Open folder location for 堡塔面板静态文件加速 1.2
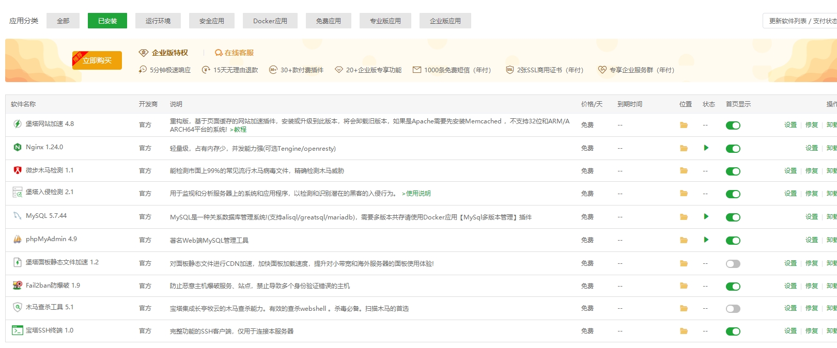Screen dimensions: 837x348 684,263
